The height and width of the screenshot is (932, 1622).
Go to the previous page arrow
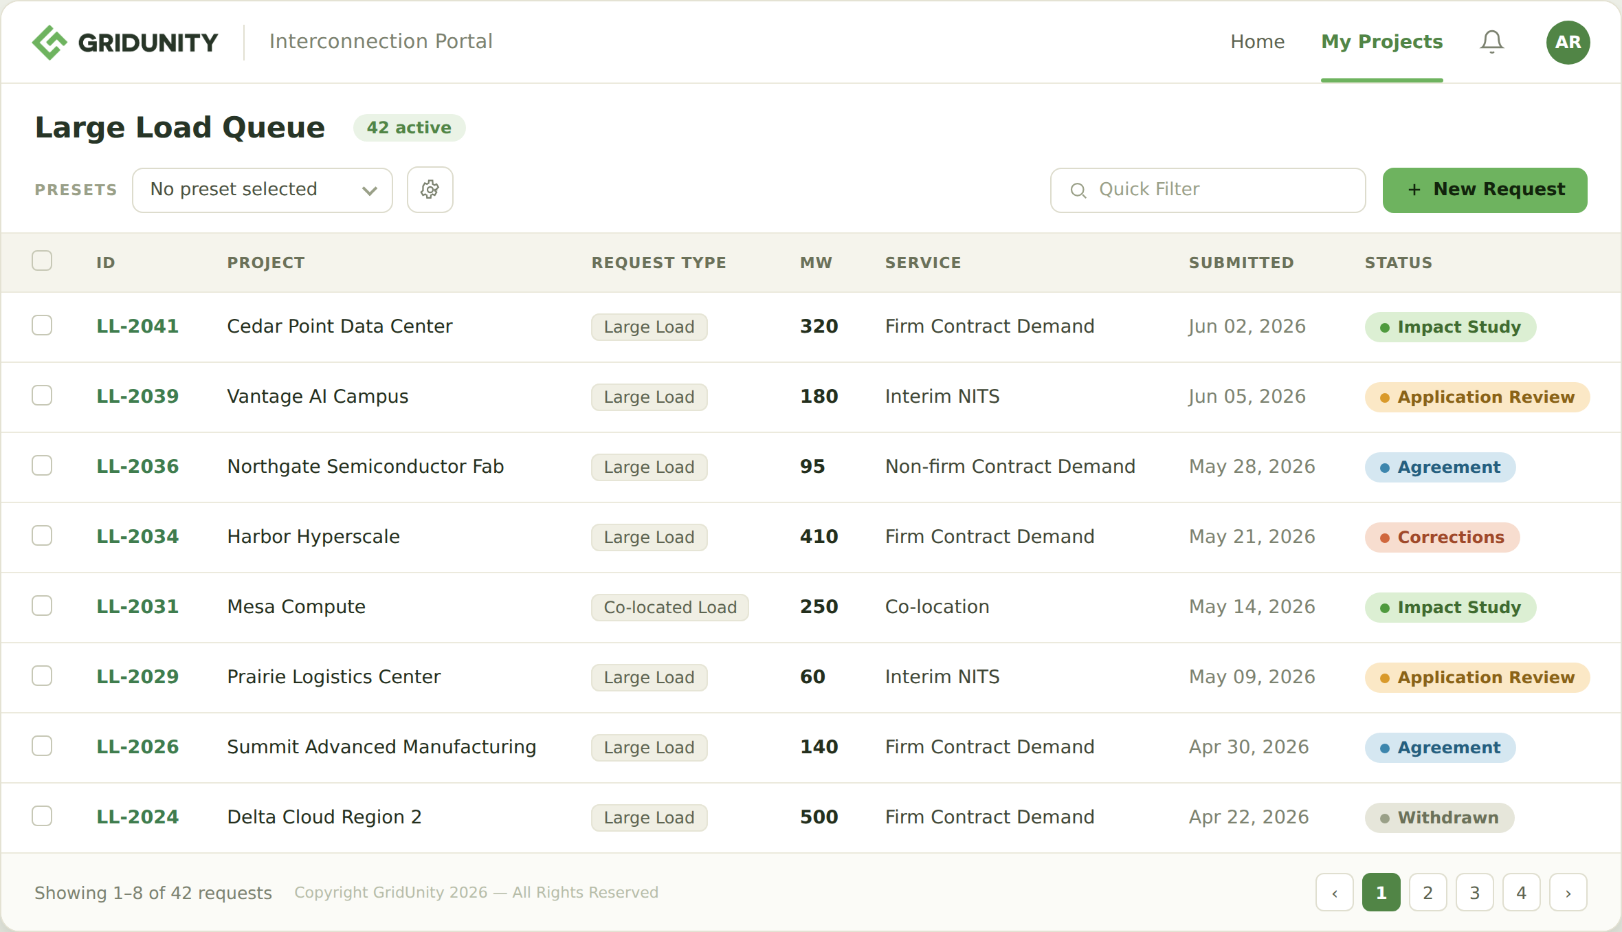(1334, 892)
